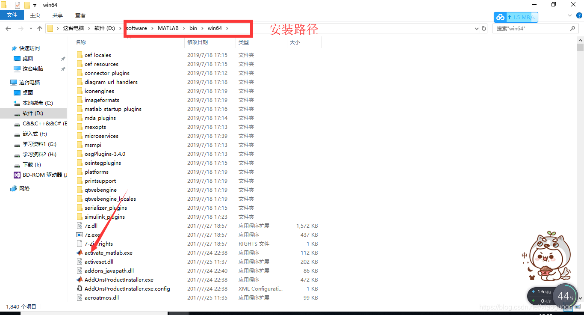Expand the ribbon with the chevron
Image resolution: width=584 pixels, height=315 pixels.
point(570,15)
